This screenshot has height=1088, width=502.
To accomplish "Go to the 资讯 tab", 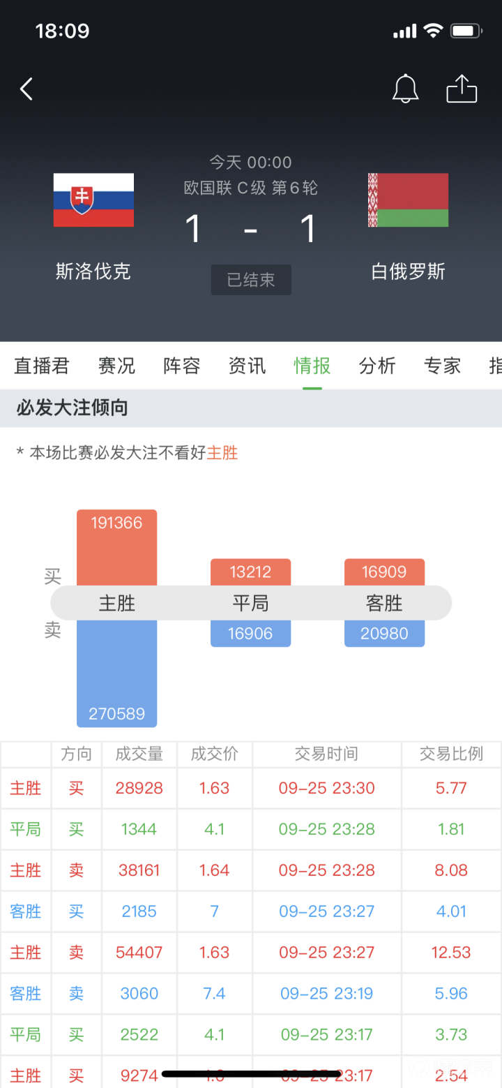I will pyautogui.click(x=247, y=366).
